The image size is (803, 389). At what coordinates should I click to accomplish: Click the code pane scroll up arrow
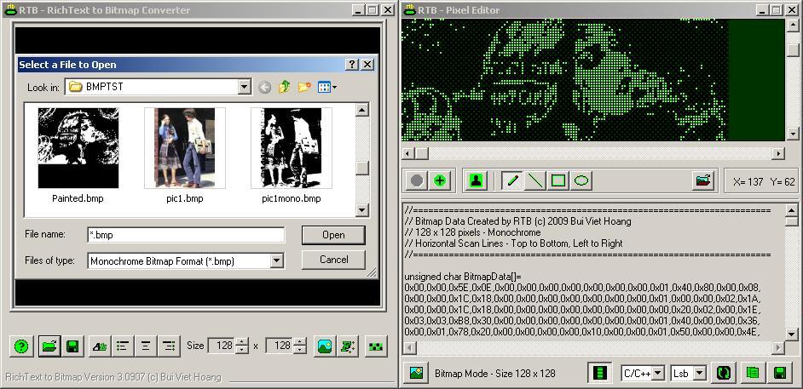pos(791,210)
